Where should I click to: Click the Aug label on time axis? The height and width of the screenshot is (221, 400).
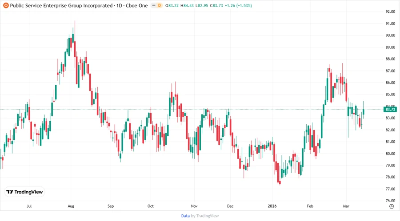[71, 206]
